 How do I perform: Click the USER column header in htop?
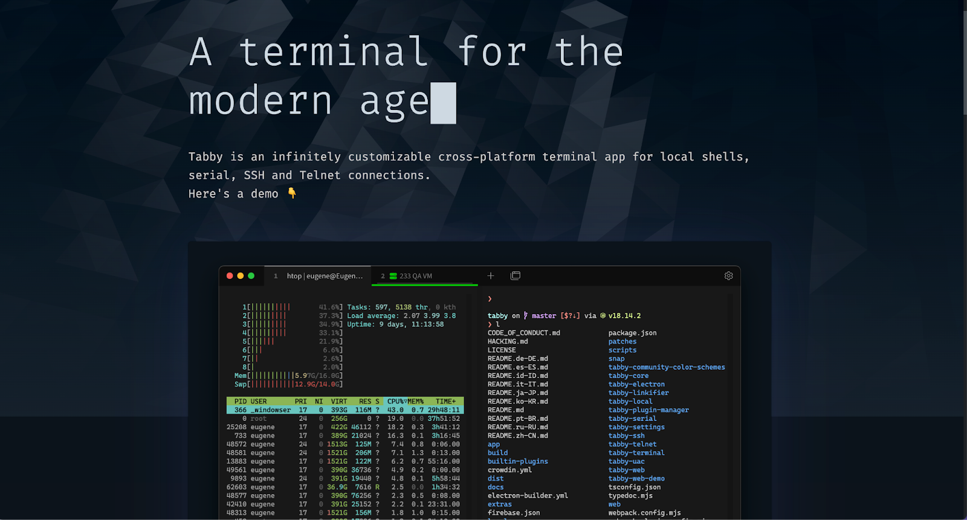(259, 401)
